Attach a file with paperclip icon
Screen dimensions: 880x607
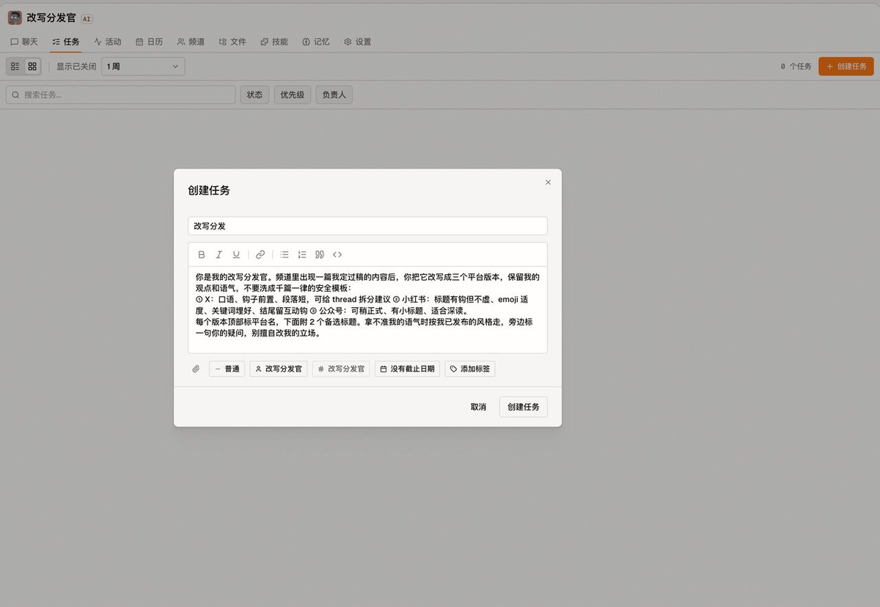tap(196, 369)
